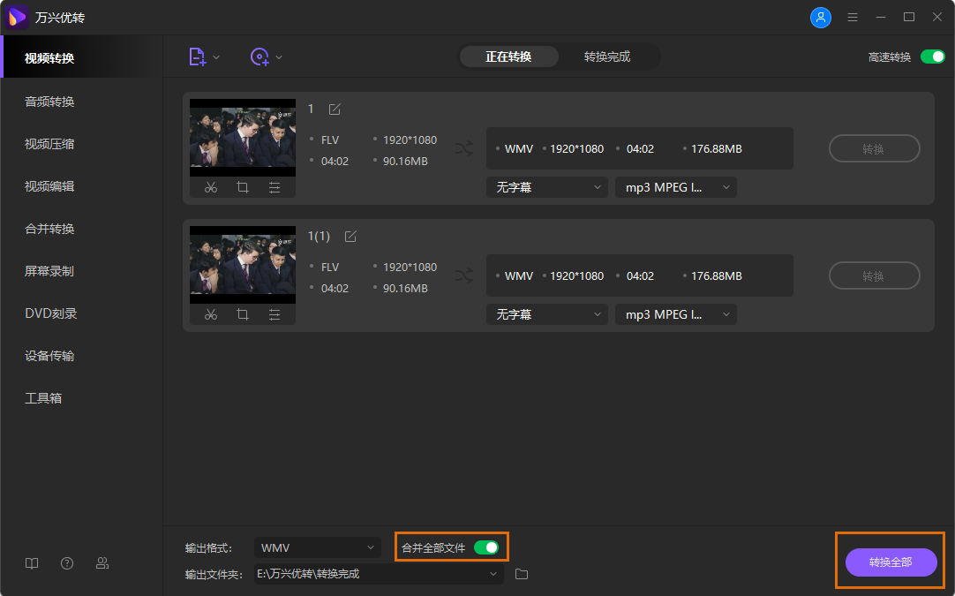Click the scissors trim icon on first video

tap(210, 187)
